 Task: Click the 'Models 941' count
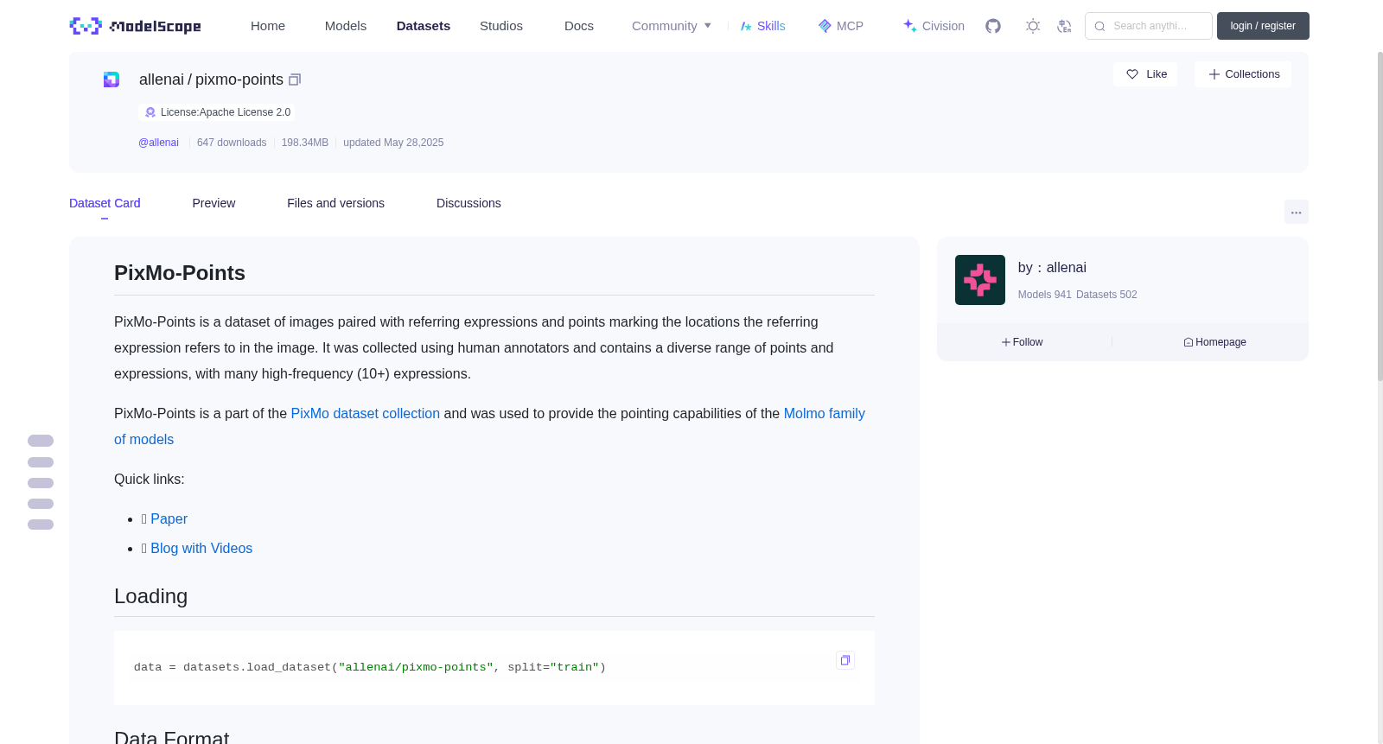[x=1044, y=295]
